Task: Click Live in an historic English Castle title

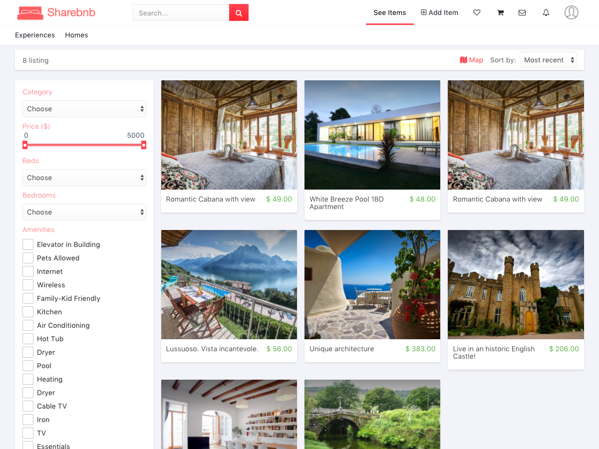Action: coord(494,352)
